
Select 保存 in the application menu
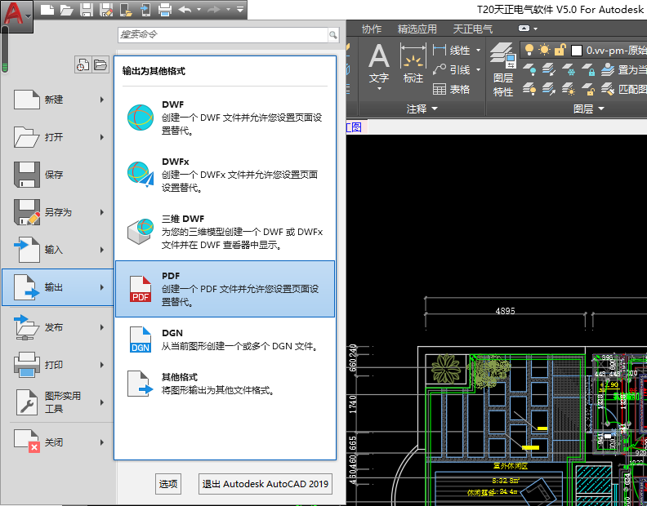tap(58, 175)
